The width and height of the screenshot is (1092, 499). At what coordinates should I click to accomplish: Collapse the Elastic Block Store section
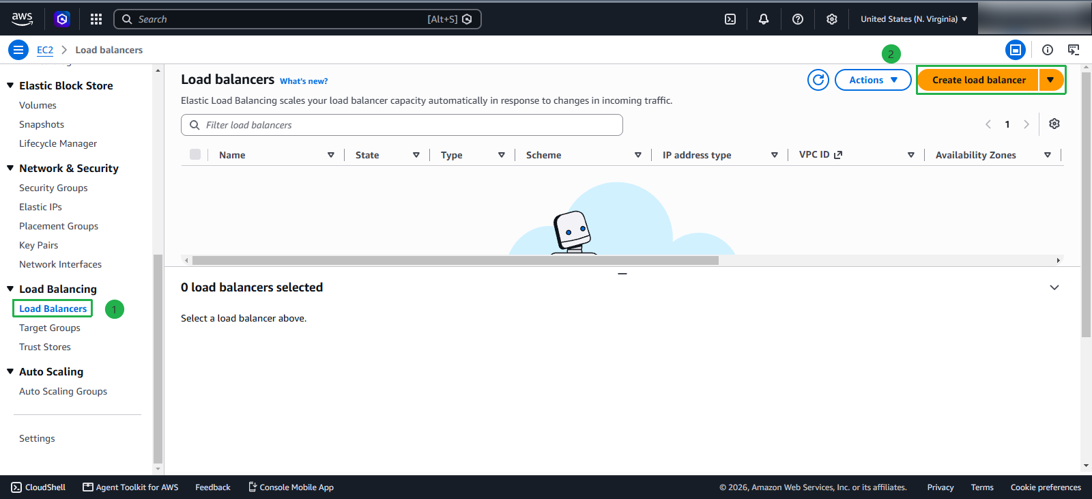(10, 85)
